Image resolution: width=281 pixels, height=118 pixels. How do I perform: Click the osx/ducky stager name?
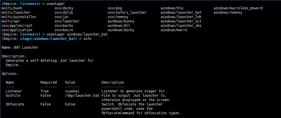(64, 8)
